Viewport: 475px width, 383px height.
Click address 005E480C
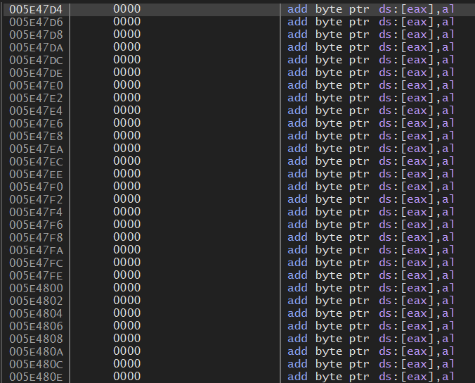(x=36, y=365)
